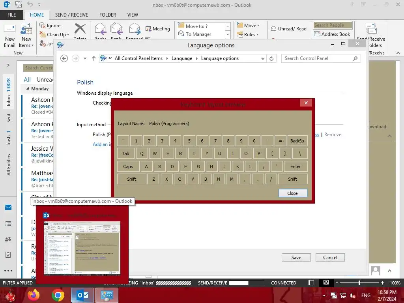Open All Folders in sidebar
Screen dimensions: 404x303
[9, 165]
